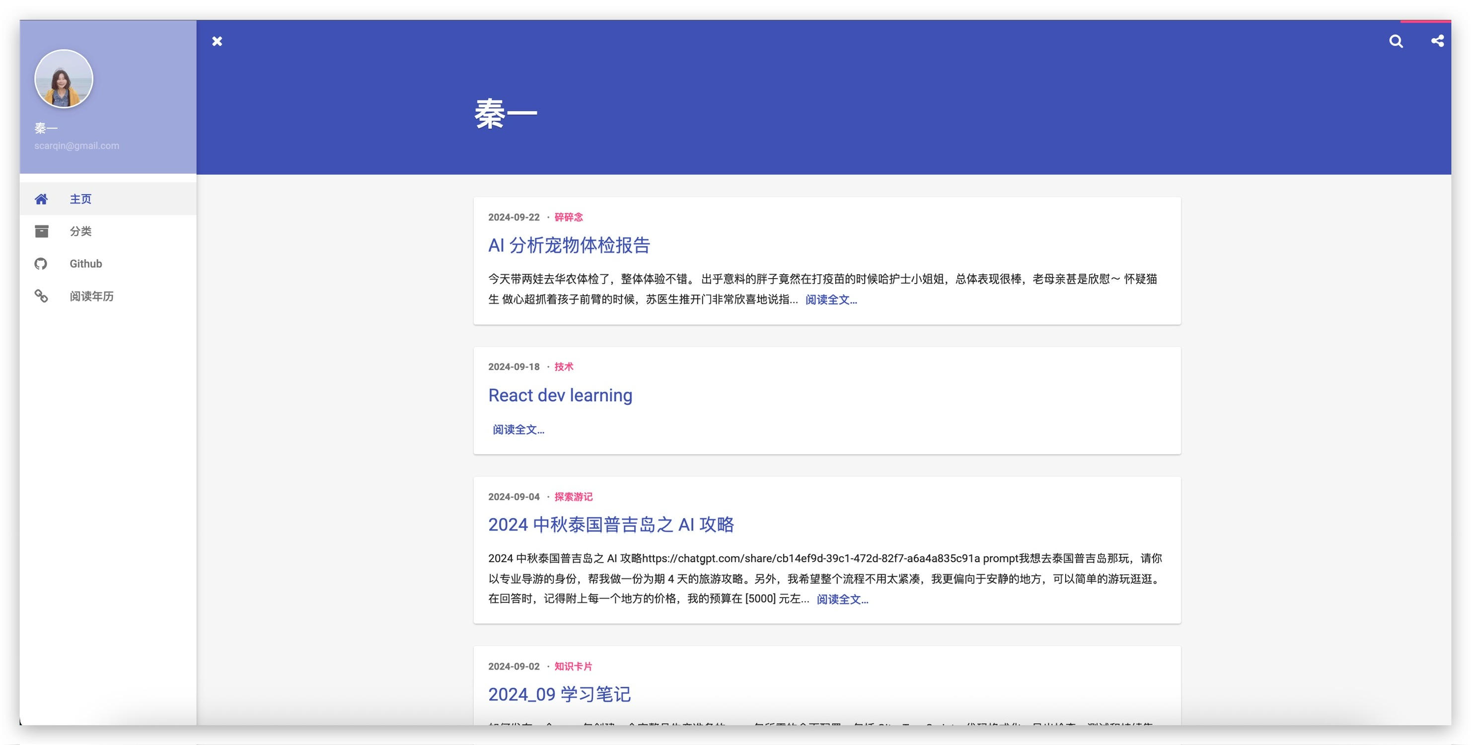The width and height of the screenshot is (1471, 745).
Task: Click 阅读全文 under React dev learning
Action: tap(518, 429)
